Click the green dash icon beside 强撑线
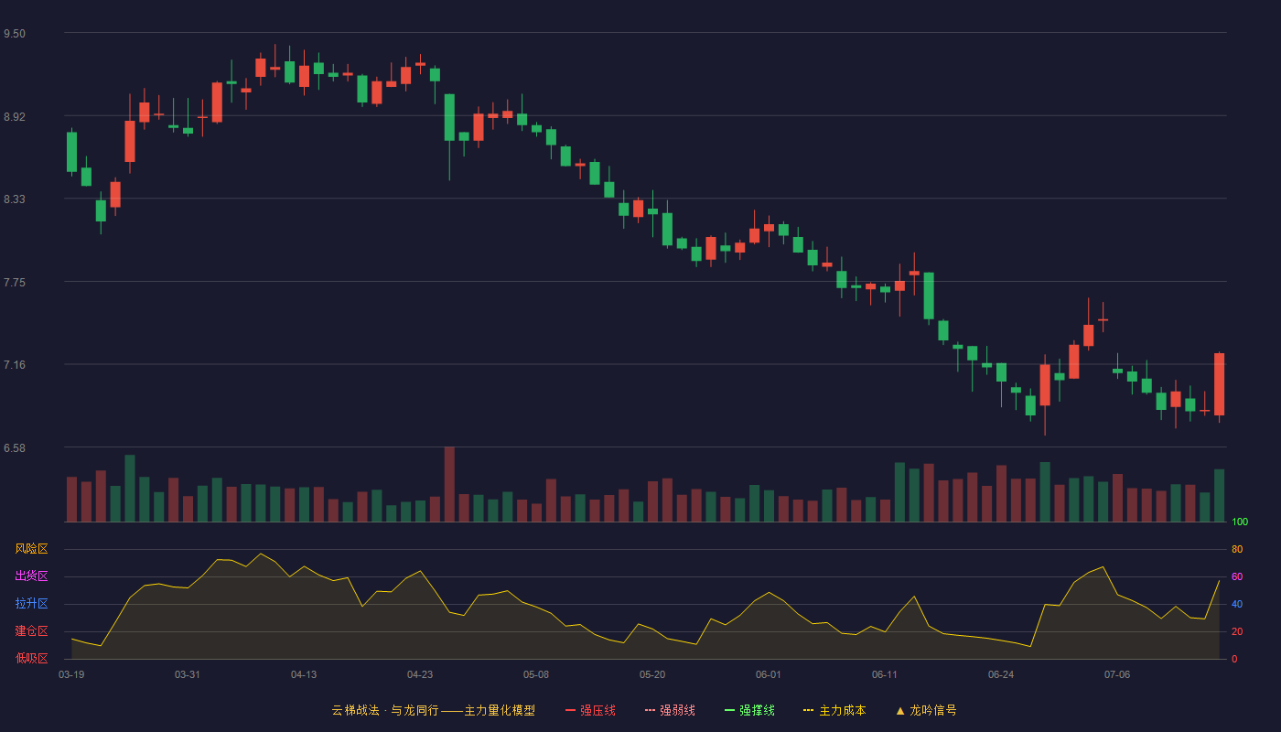1281x732 pixels. [729, 710]
